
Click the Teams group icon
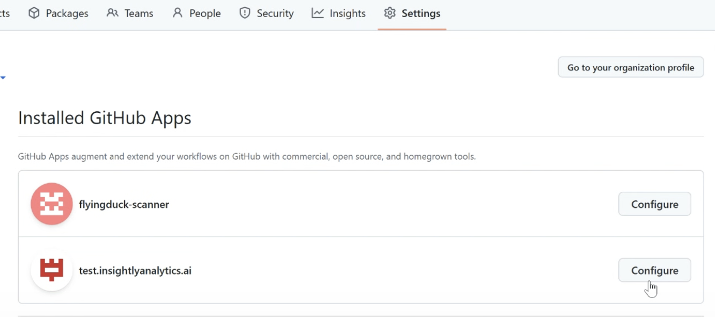tap(113, 13)
